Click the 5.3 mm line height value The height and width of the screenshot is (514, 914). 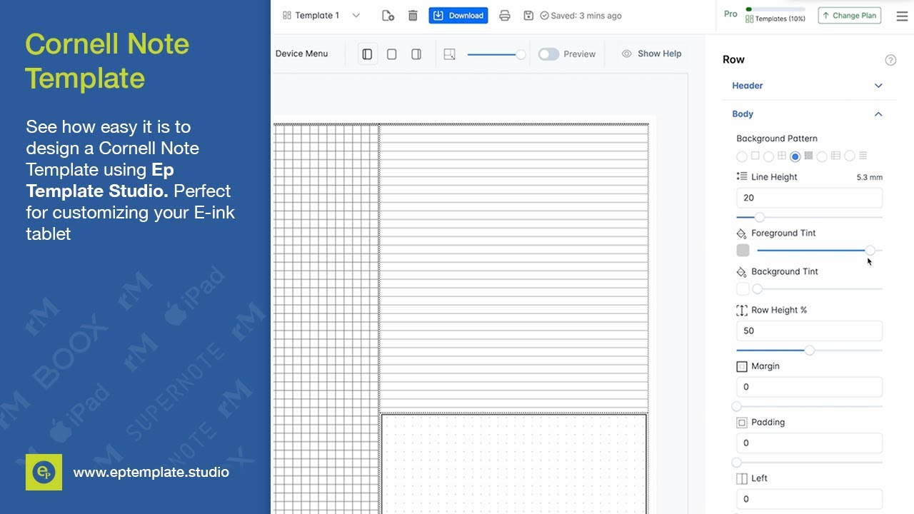click(869, 177)
